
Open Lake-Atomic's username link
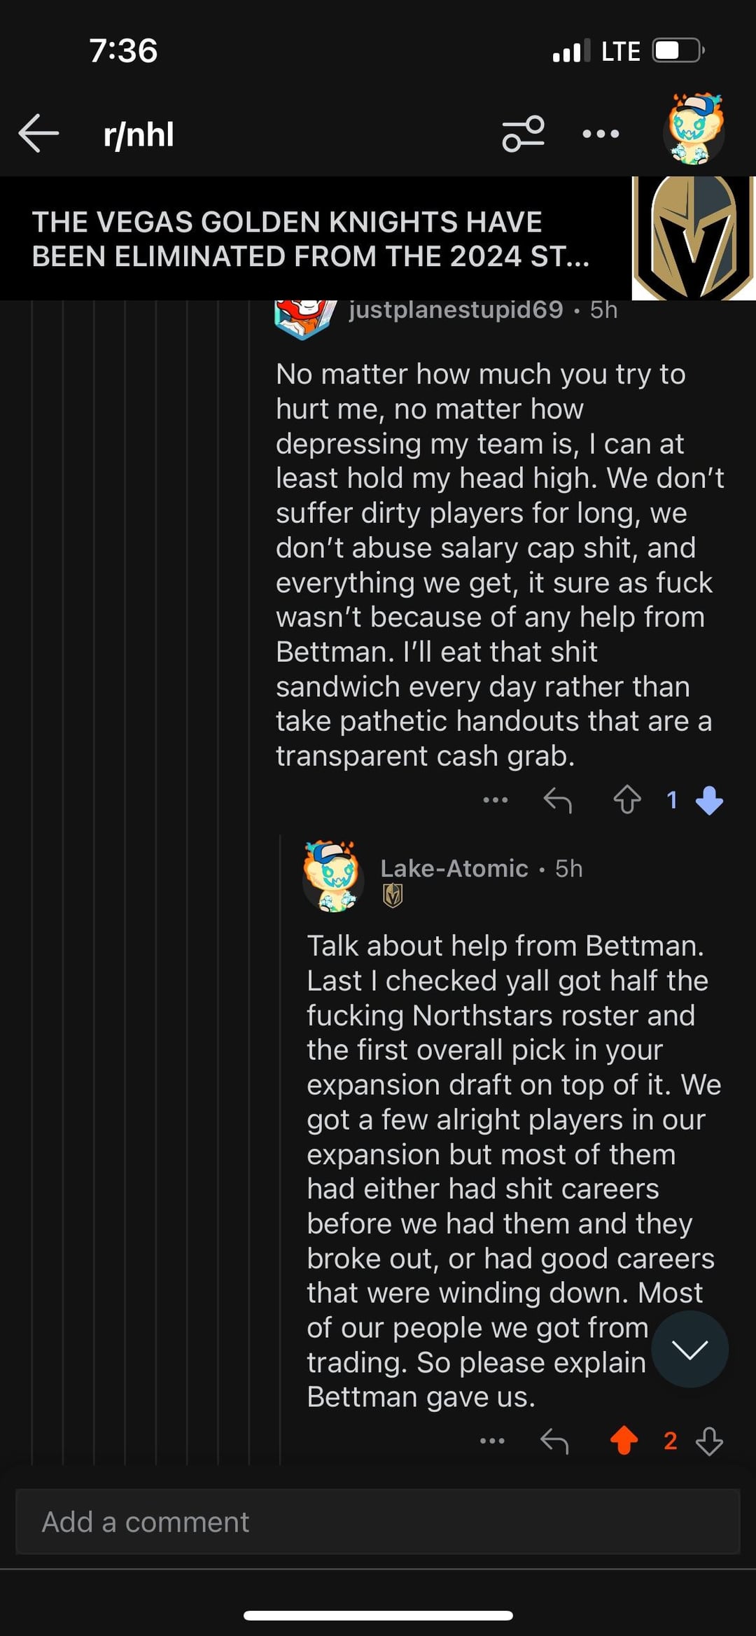[454, 869]
